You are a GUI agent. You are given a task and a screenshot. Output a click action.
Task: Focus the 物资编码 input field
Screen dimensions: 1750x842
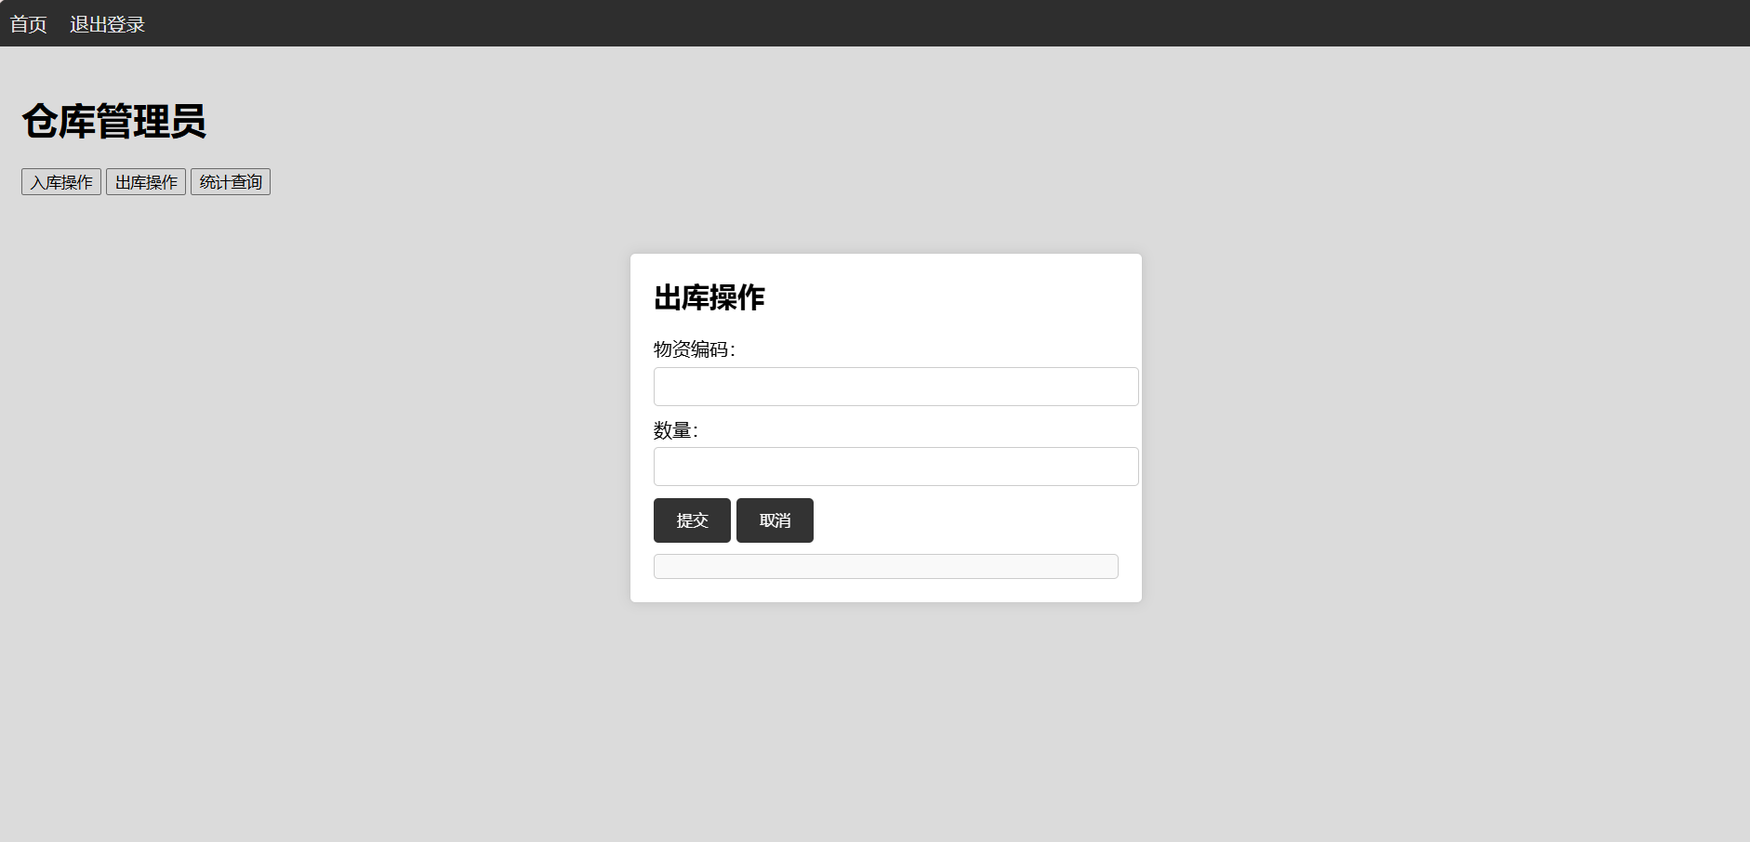(895, 387)
